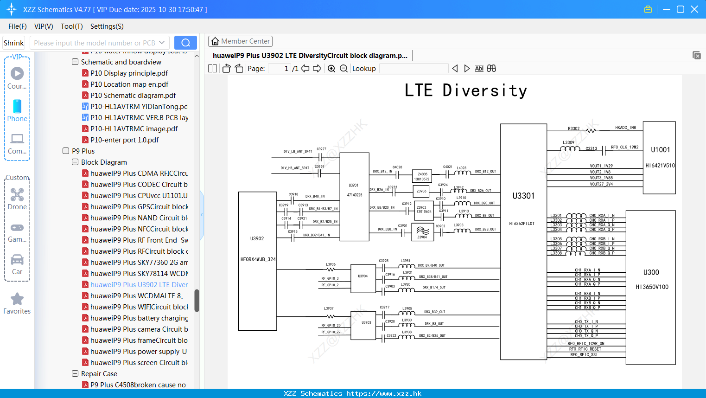Open the Tool(T) menu

(x=72, y=26)
